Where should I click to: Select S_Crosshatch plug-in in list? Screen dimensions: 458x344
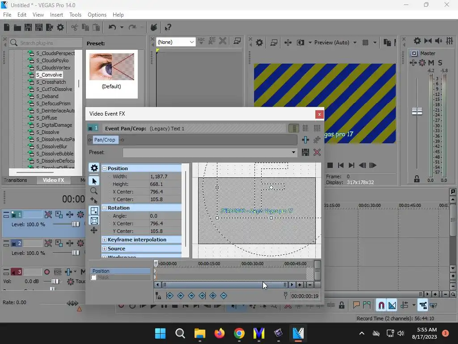click(x=51, y=82)
